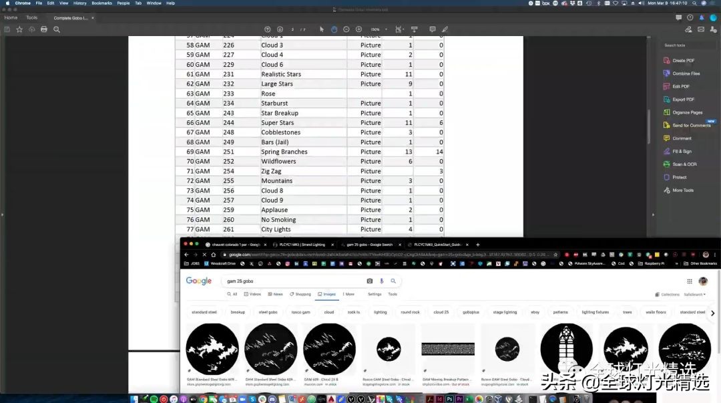721x403 pixels.
Task: Click the voice search microphone icon
Action: [381, 281]
